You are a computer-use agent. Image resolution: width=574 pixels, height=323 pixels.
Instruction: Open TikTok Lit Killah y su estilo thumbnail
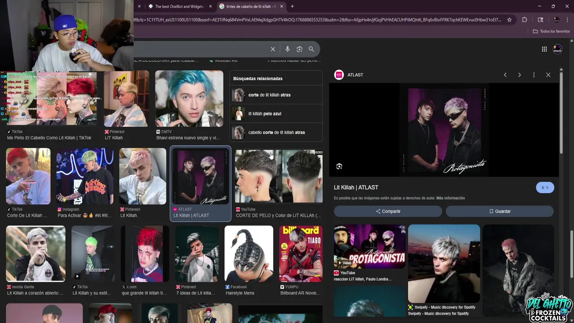(x=92, y=254)
